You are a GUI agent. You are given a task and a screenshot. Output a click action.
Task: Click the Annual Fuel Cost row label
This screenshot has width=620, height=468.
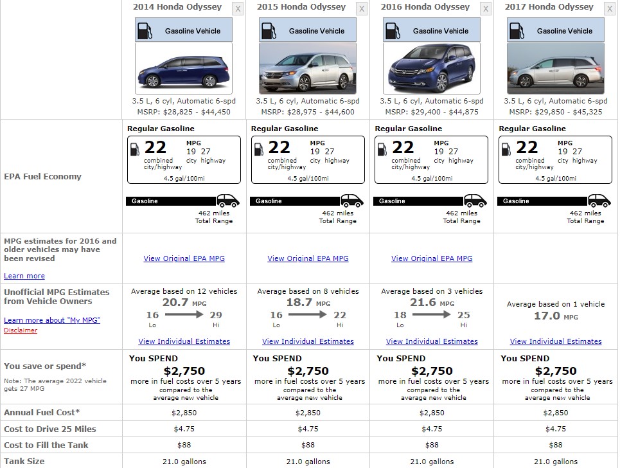pyautogui.click(x=42, y=412)
